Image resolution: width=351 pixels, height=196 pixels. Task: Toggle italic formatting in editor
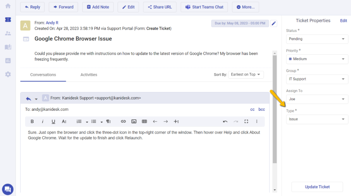(x=43, y=121)
